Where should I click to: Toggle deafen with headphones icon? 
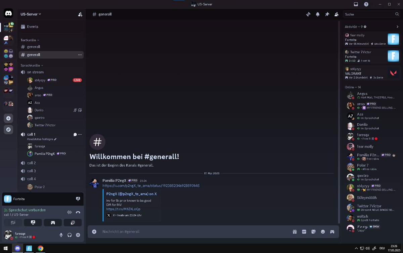tap(70, 235)
